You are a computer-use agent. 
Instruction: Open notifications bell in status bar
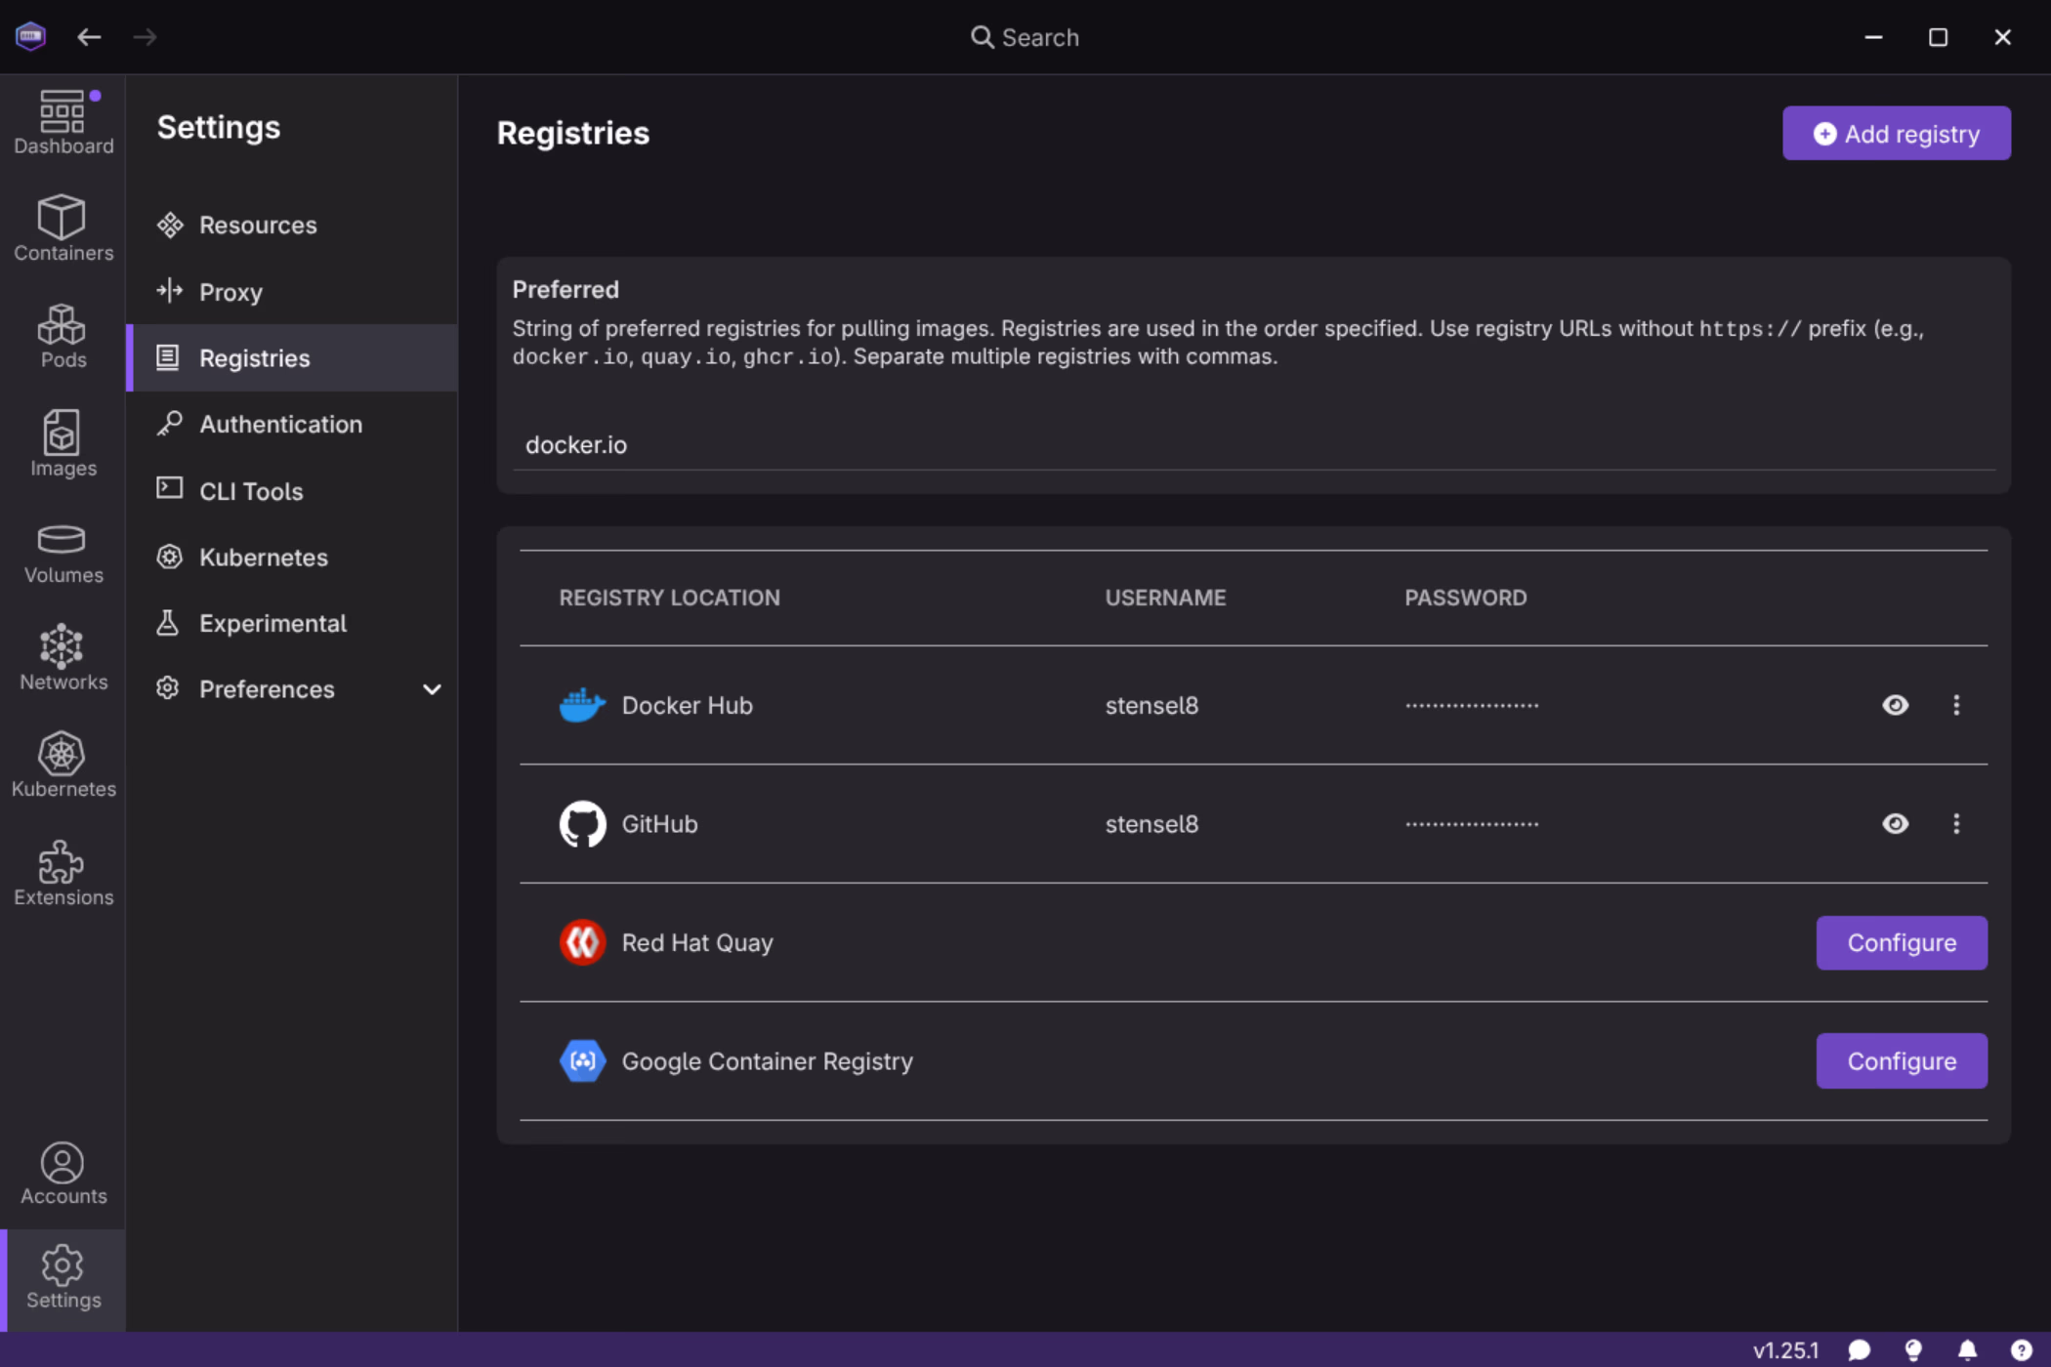(1967, 1349)
